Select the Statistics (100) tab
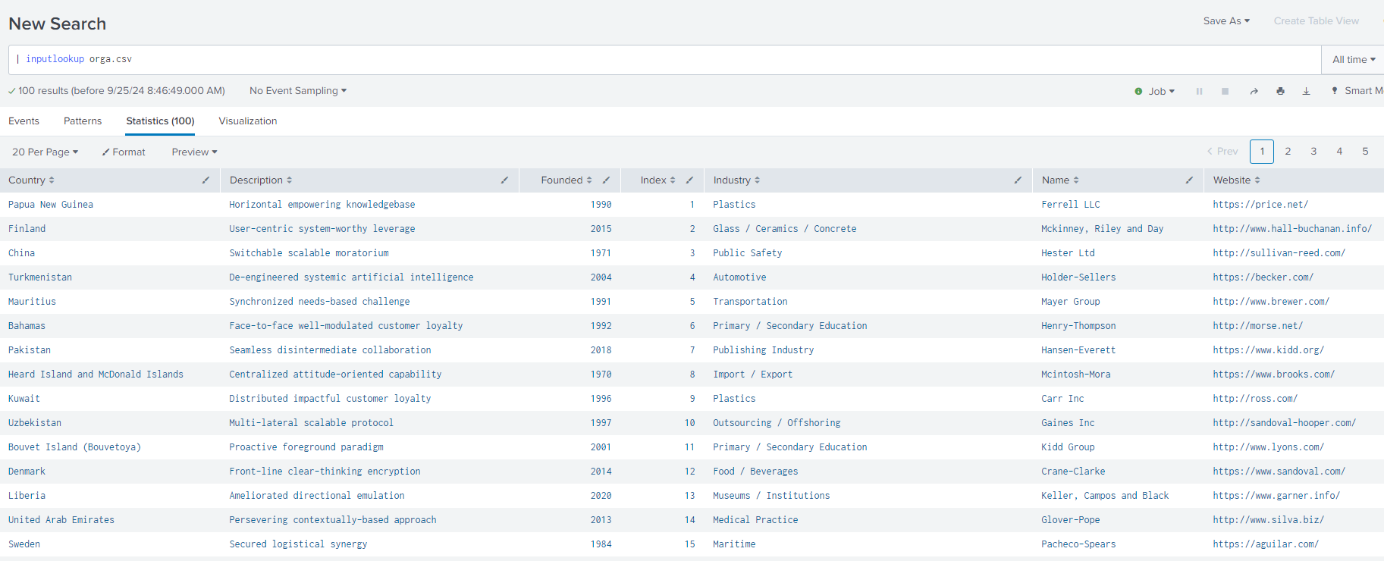Viewport: 1384px width, 561px height. pos(160,121)
